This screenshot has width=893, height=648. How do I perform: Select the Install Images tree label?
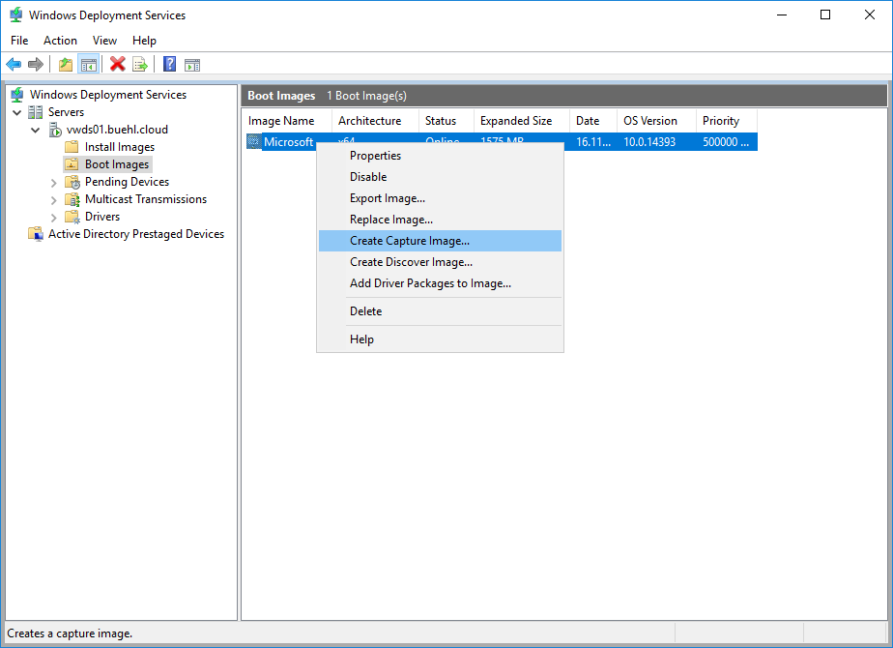pos(120,147)
